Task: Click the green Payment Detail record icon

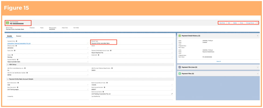Action: click(x=7, y=23)
